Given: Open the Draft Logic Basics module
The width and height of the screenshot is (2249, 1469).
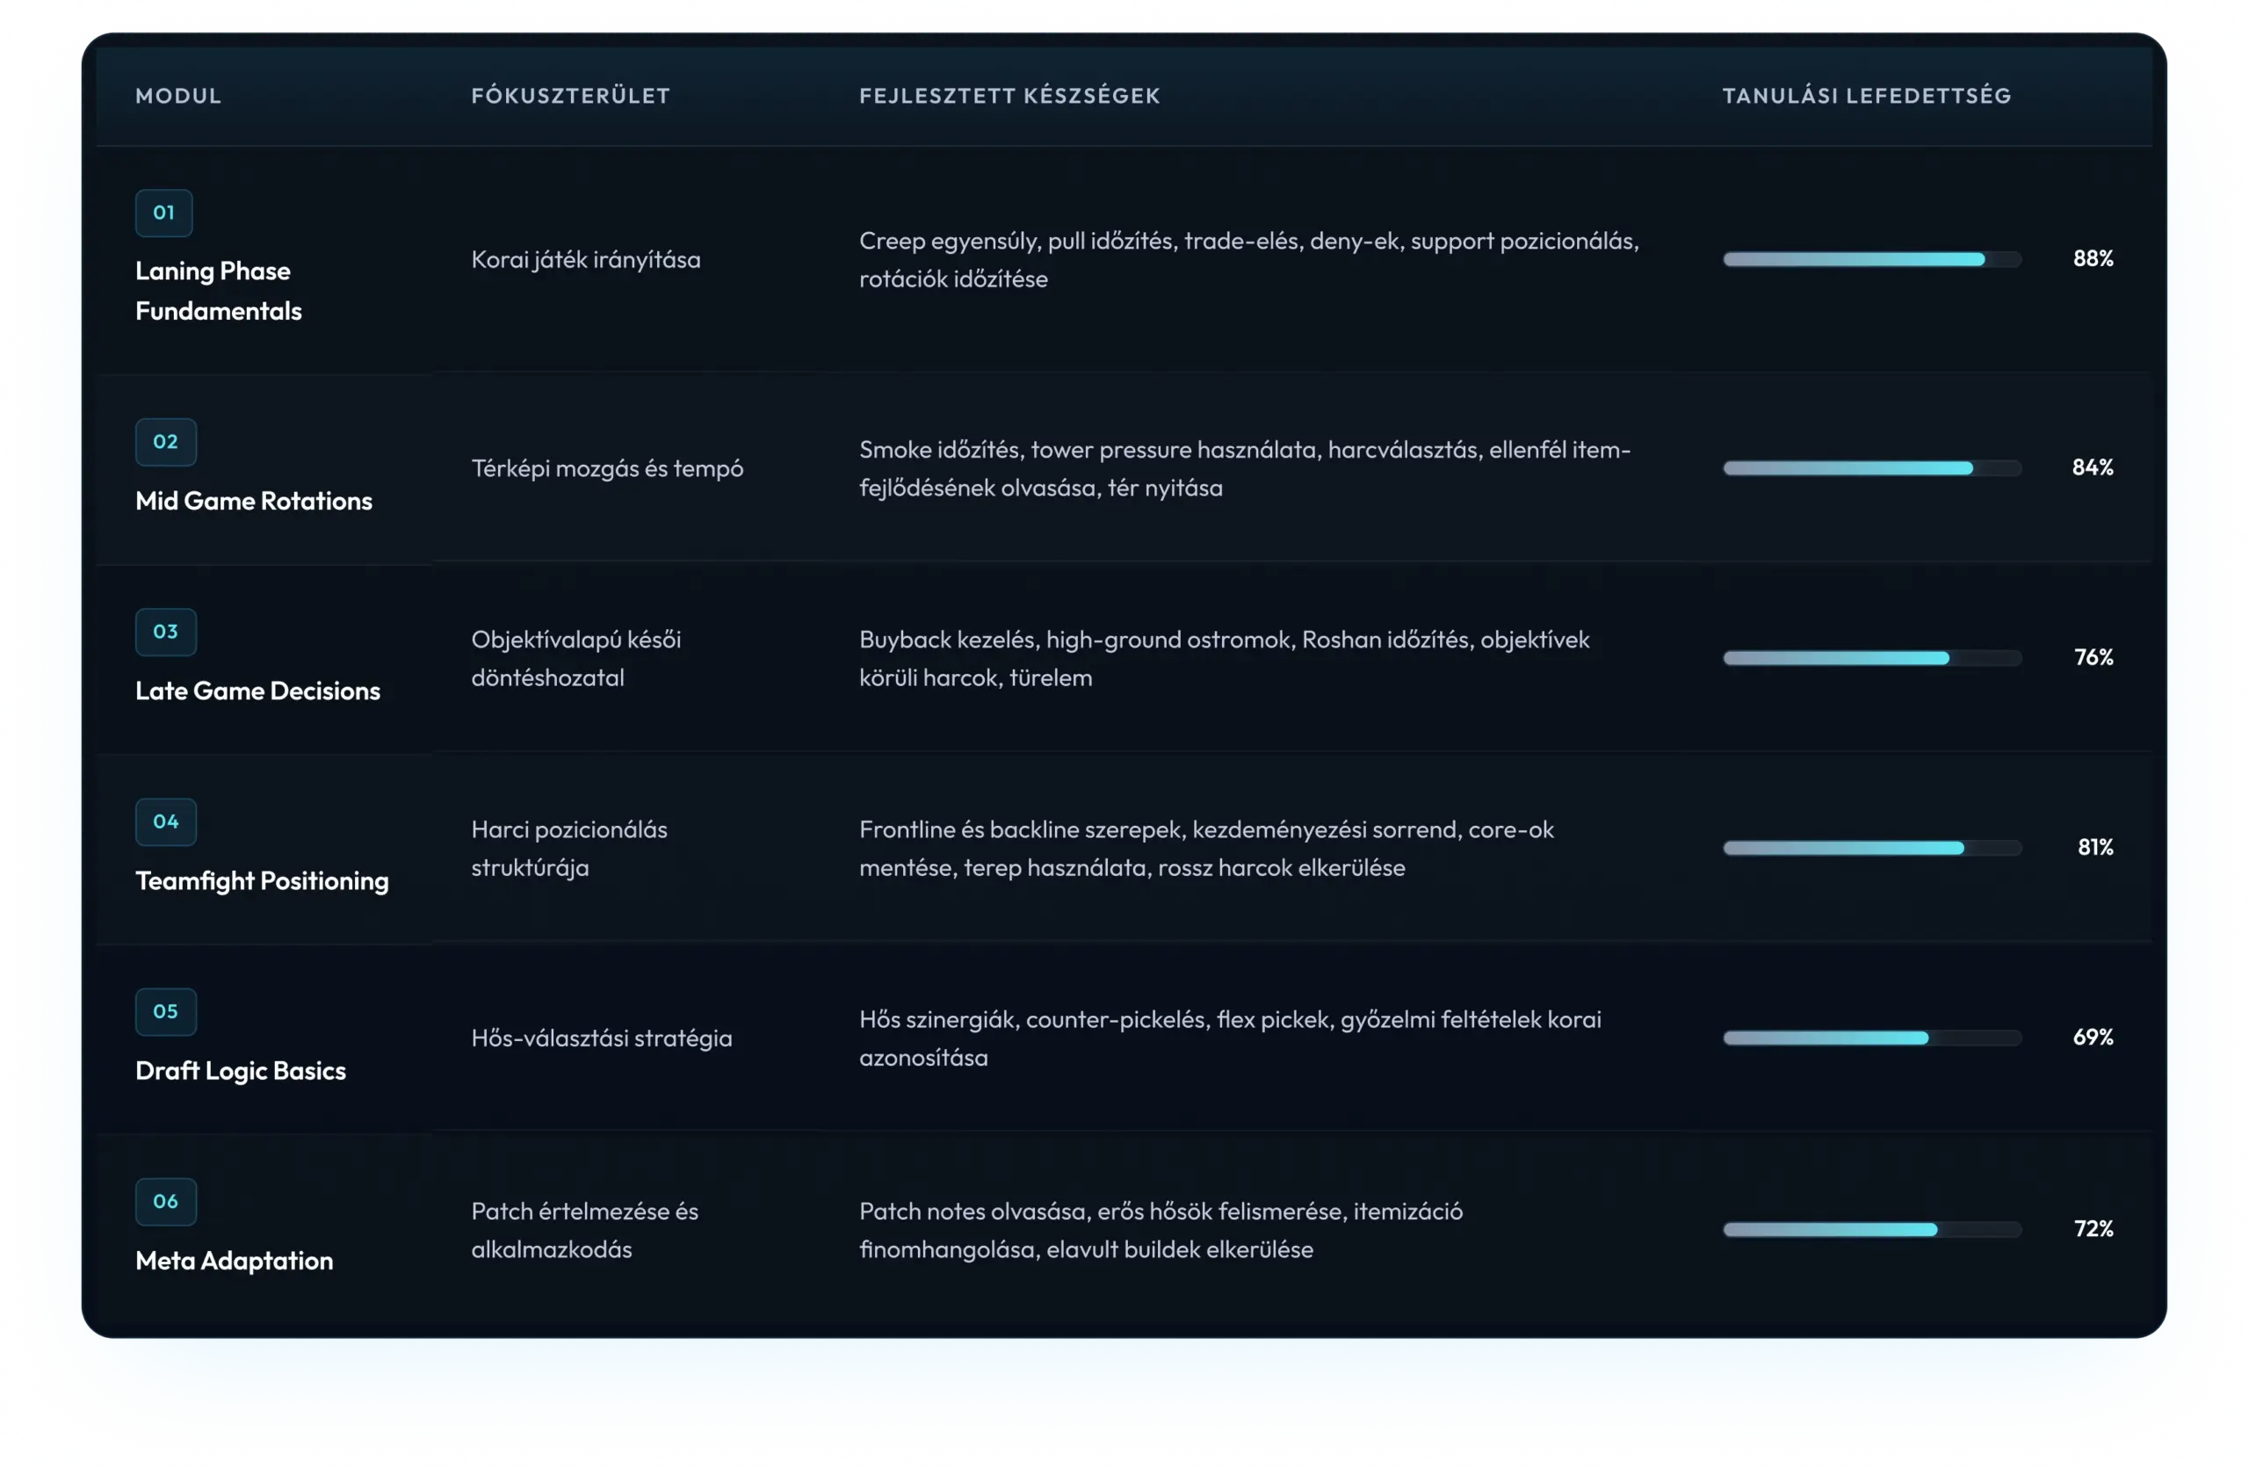Looking at the screenshot, I should (240, 1071).
